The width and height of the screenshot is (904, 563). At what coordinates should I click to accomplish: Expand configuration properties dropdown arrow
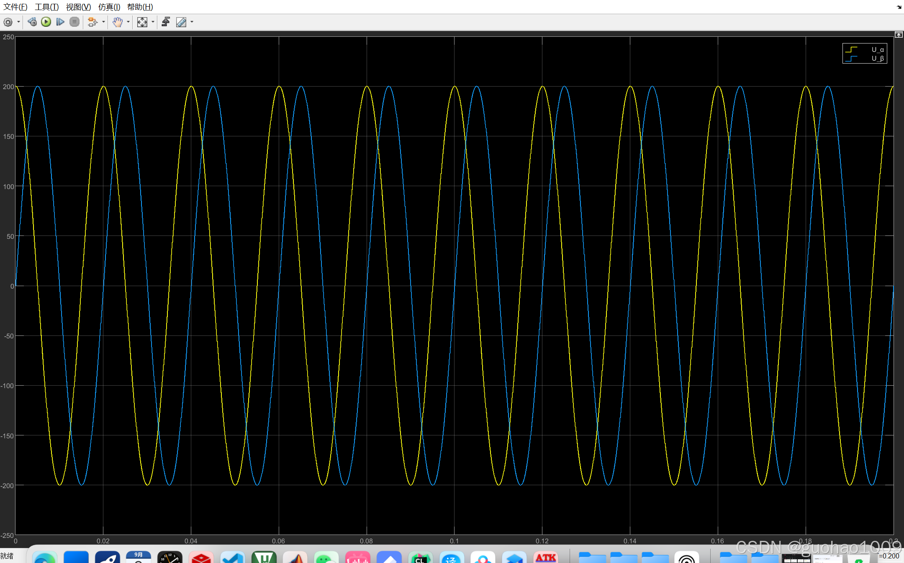18,22
